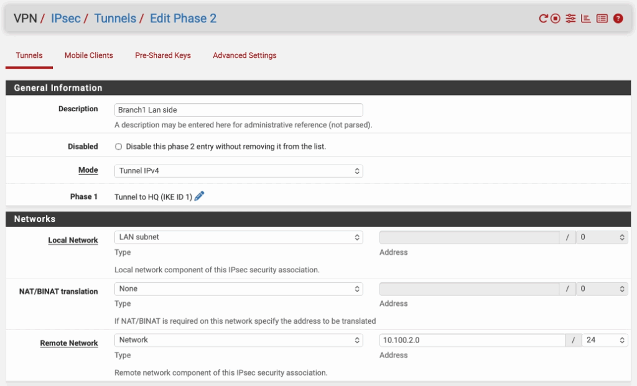Toggle the Disable this phase 2 entry checkbox
Image resolution: width=637 pixels, height=386 pixels.
pos(119,147)
